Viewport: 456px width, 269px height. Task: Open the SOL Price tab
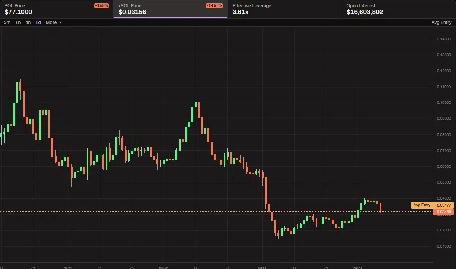pyautogui.click(x=57, y=9)
